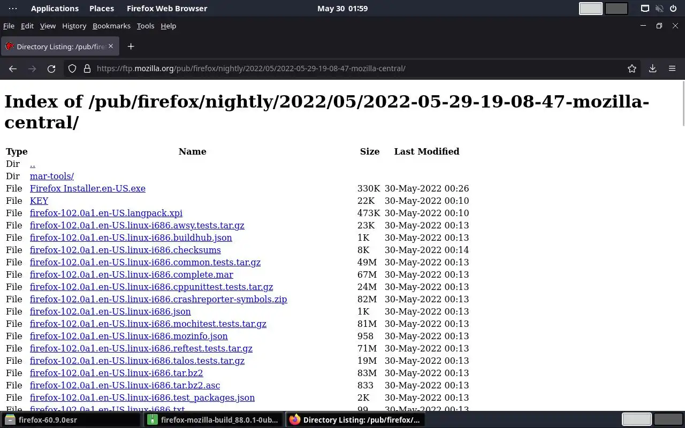
Task: Download linux-i686.cppunittest.tests.tar.gz
Action: coord(151,287)
